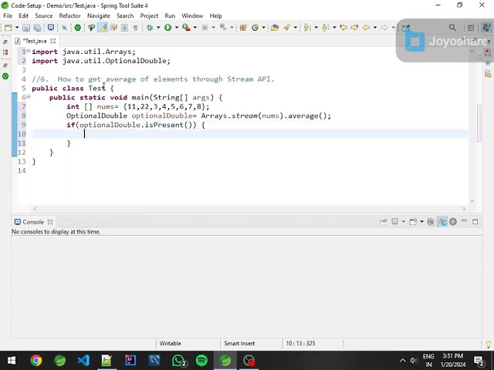494x370 pixels.
Task: Click the Debug bug icon
Action: (x=150, y=28)
